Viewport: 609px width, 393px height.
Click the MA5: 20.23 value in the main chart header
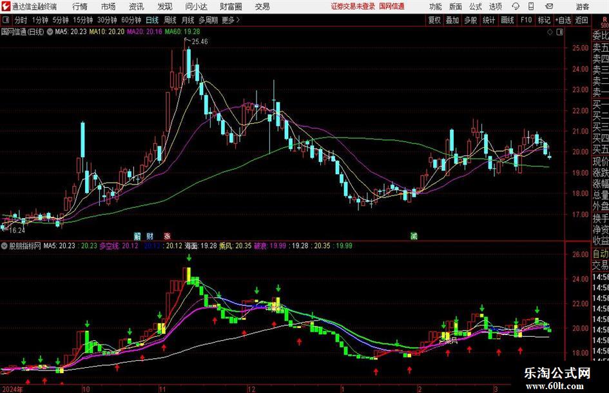pyautogui.click(x=71, y=32)
